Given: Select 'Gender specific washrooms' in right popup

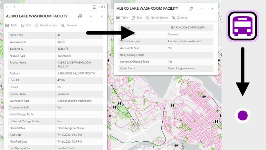Looking at the screenshot, I should pos(185,41).
